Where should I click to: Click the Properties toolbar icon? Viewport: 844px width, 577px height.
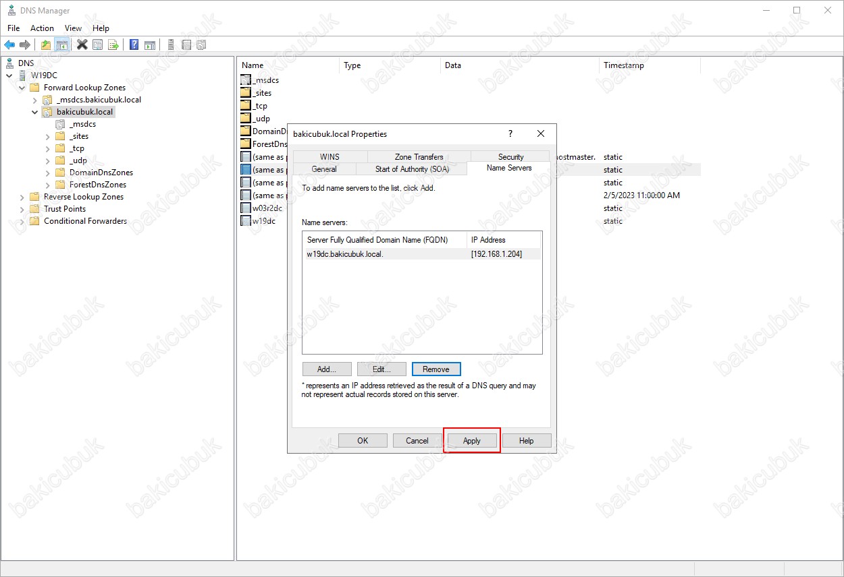pos(98,45)
